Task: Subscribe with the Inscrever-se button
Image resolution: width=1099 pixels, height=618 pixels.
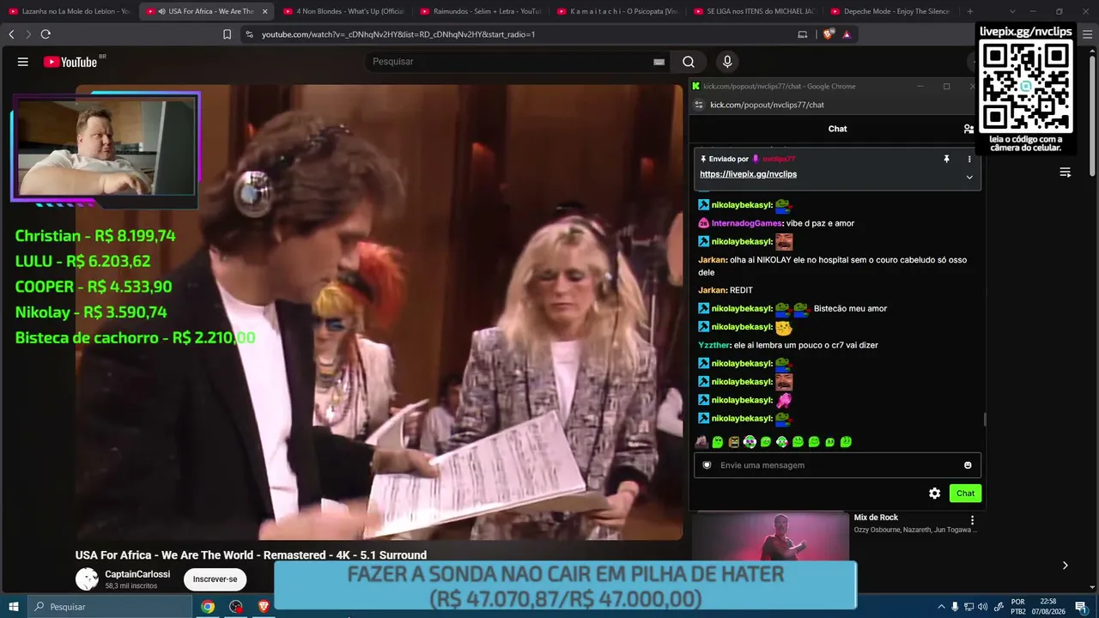Action: 215,579
